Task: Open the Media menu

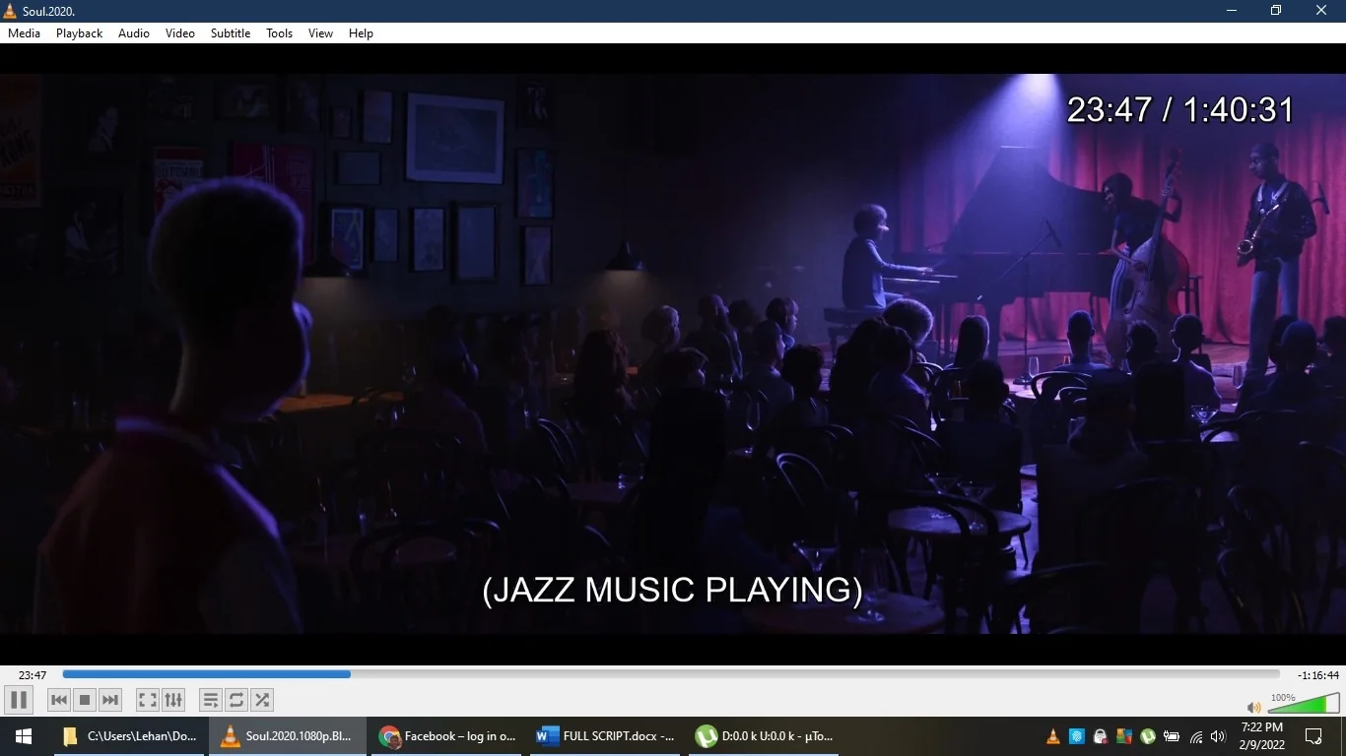Action: coord(25,33)
